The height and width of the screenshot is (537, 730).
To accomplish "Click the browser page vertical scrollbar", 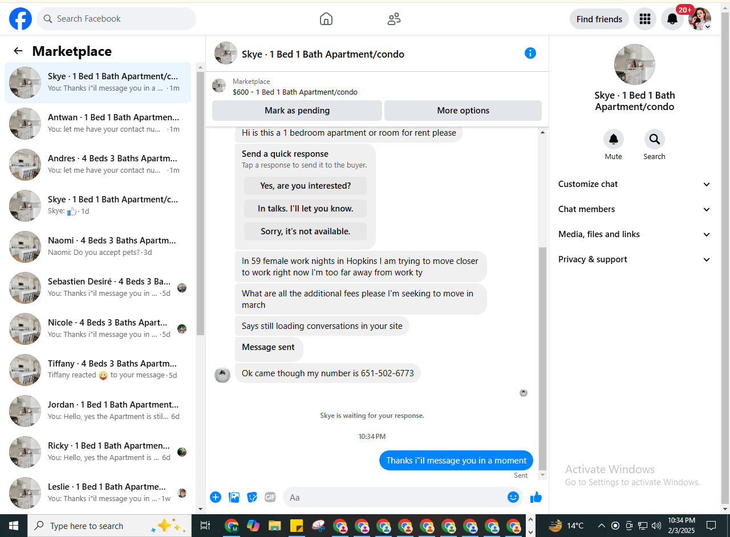I will point(725,258).
